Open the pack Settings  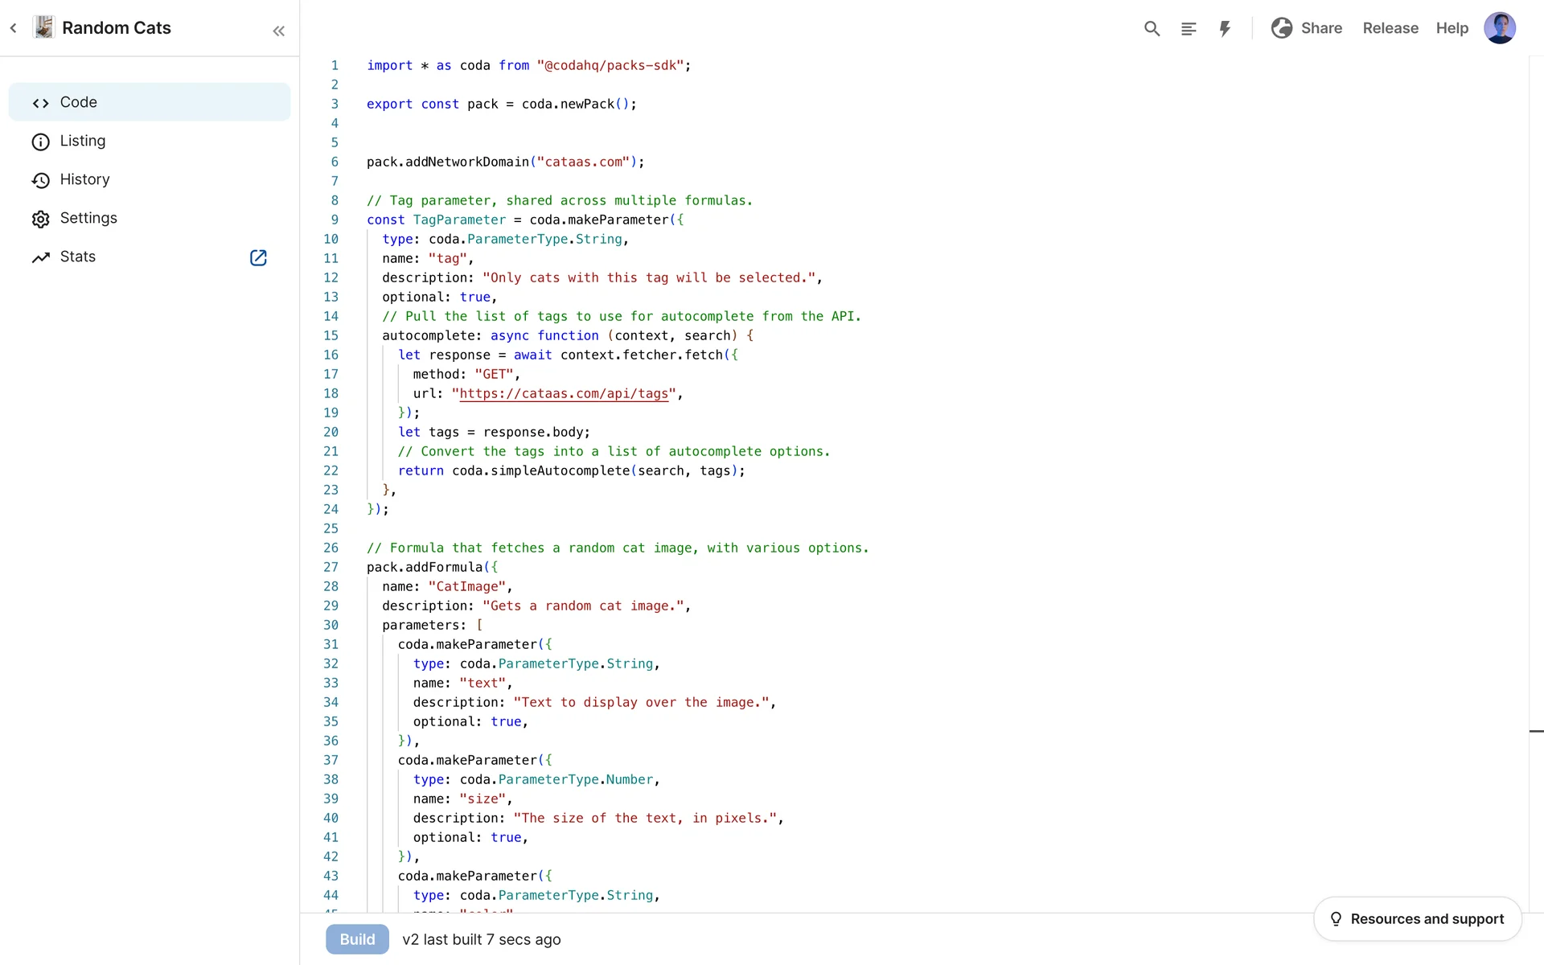(88, 218)
